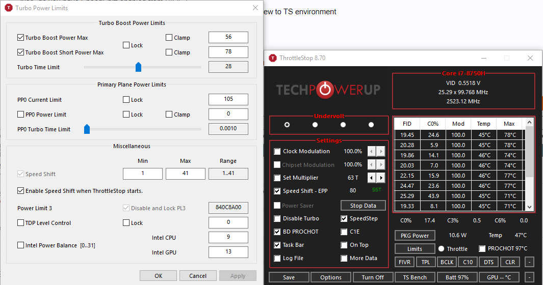Image resolution: width=543 pixels, height=285 pixels.
Task: Click the Turbo Boost Short Power Max field
Action: 228,52
